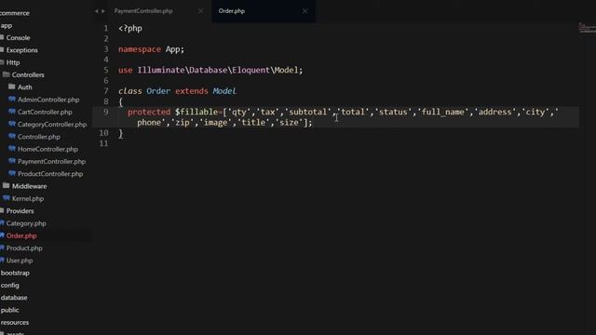Click the tab history forward arrow

tap(103, 11)
